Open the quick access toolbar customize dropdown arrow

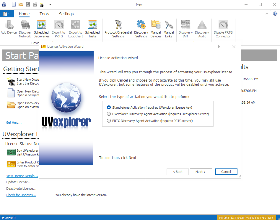(x=50, y=4)
